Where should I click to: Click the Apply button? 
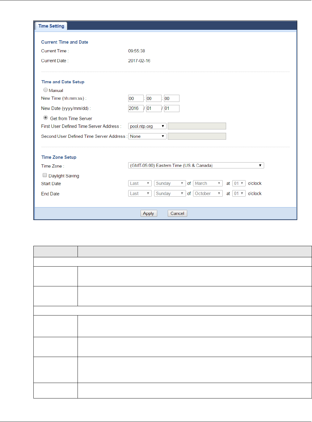[x=149, y=213]
